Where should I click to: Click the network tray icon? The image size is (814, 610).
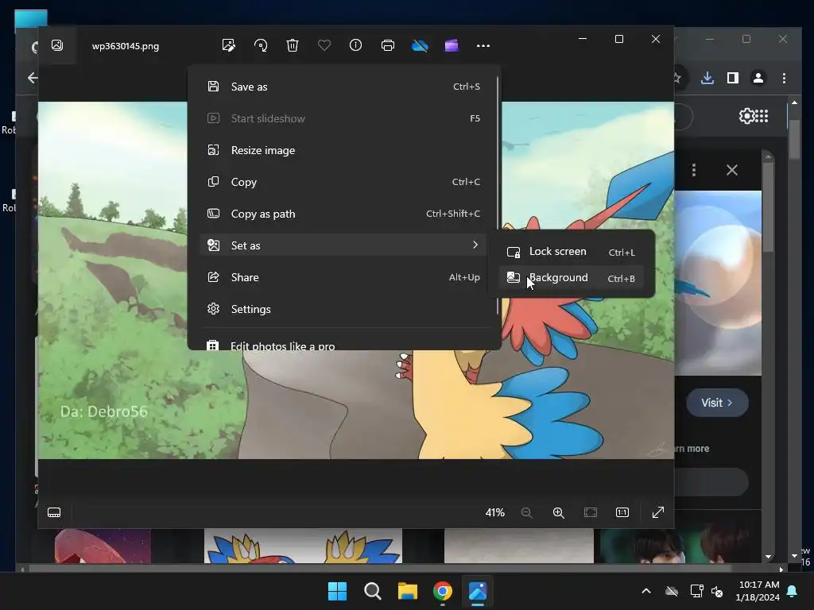pyautogui.click(x=696, y=591)
